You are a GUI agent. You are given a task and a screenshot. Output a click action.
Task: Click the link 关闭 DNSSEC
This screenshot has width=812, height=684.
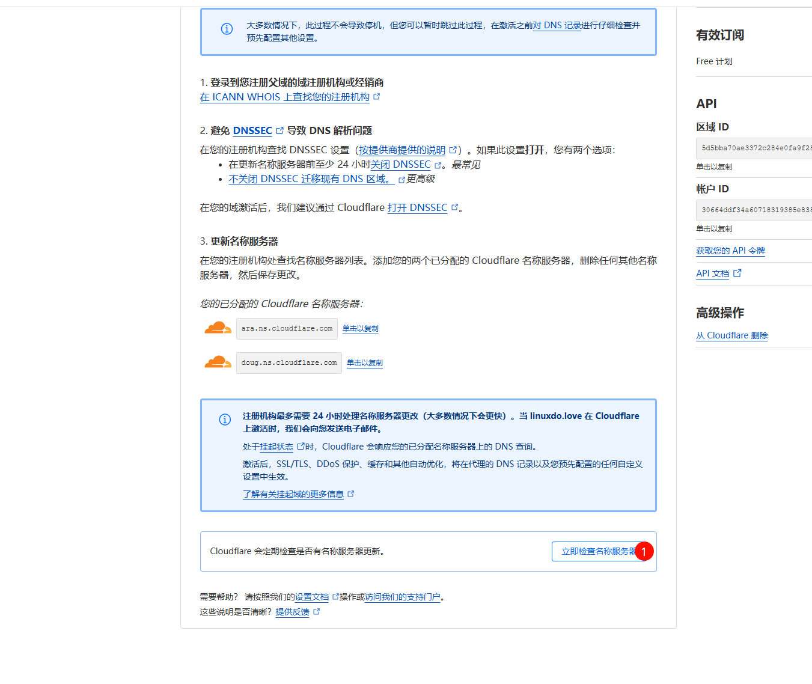click(x=401, y=164)
